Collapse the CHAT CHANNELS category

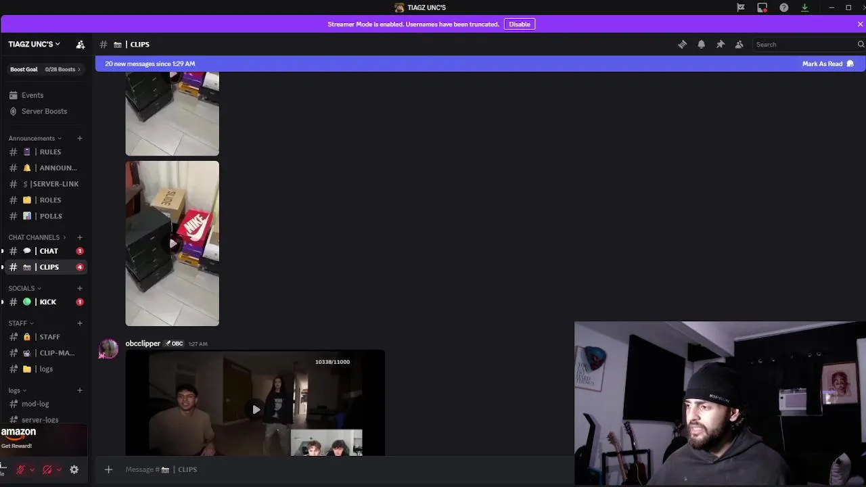point(37,237)
